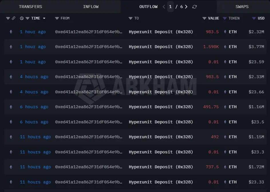Click Ethereum chain icon in the $2.33M row
Image resolution: width=270 pixels, height=192 pixels.
click(11, 77)
